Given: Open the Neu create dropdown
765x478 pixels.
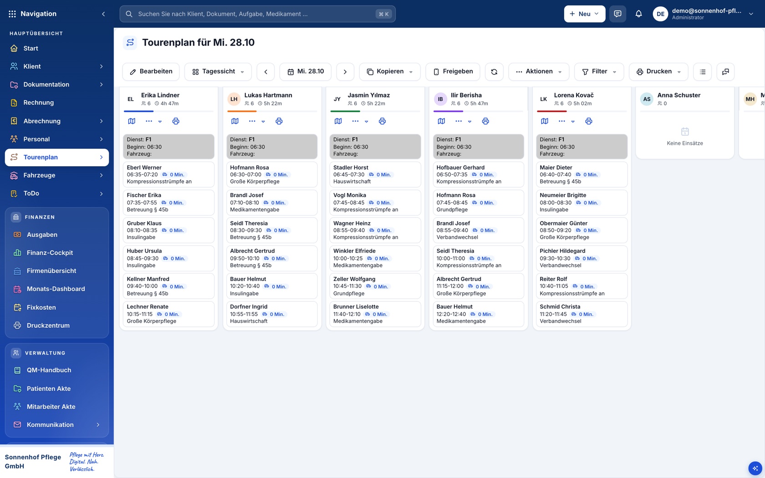Looking at the screenshot, I should 585,14.
